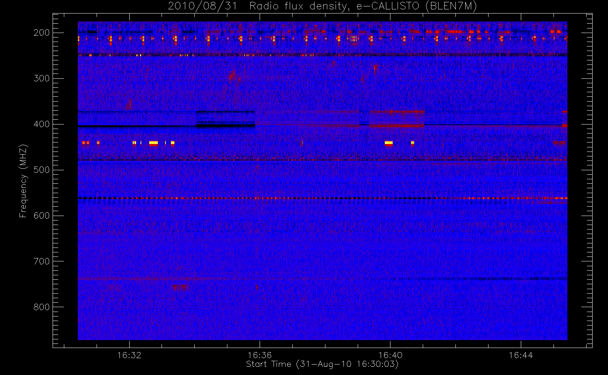Select the 700 frequency tick label
This screenshot has height=375, width=608.
click(42, 261)
